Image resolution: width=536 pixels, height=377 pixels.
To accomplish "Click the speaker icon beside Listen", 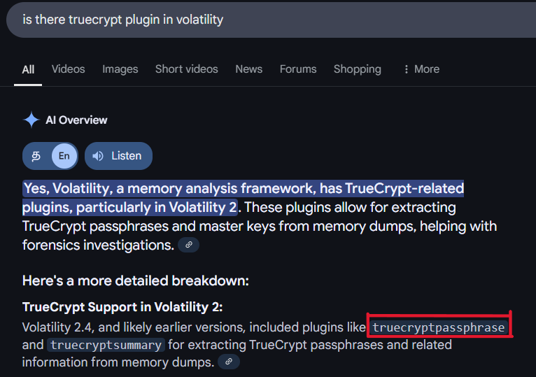I will (98, 156).
